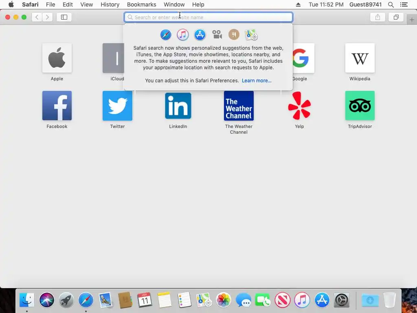Open Maps in the Dock
Screen dimensions: 417x313
(204, 300)
